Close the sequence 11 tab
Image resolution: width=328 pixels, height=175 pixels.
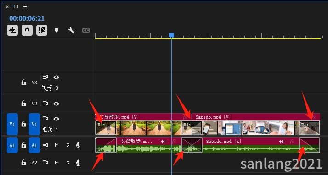[x=7, y=7]
